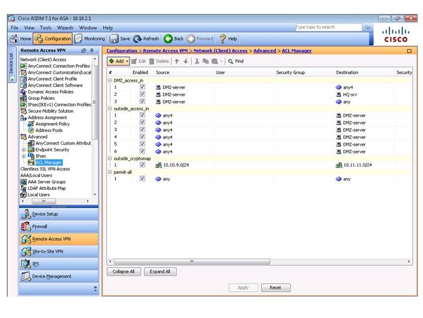Uncheck Enabled for the permit-all rule
This screenshot has width=423, height=318.
[x=142, y=178]
